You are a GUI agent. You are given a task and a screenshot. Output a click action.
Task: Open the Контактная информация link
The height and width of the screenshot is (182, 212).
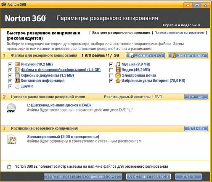point(43,81)
